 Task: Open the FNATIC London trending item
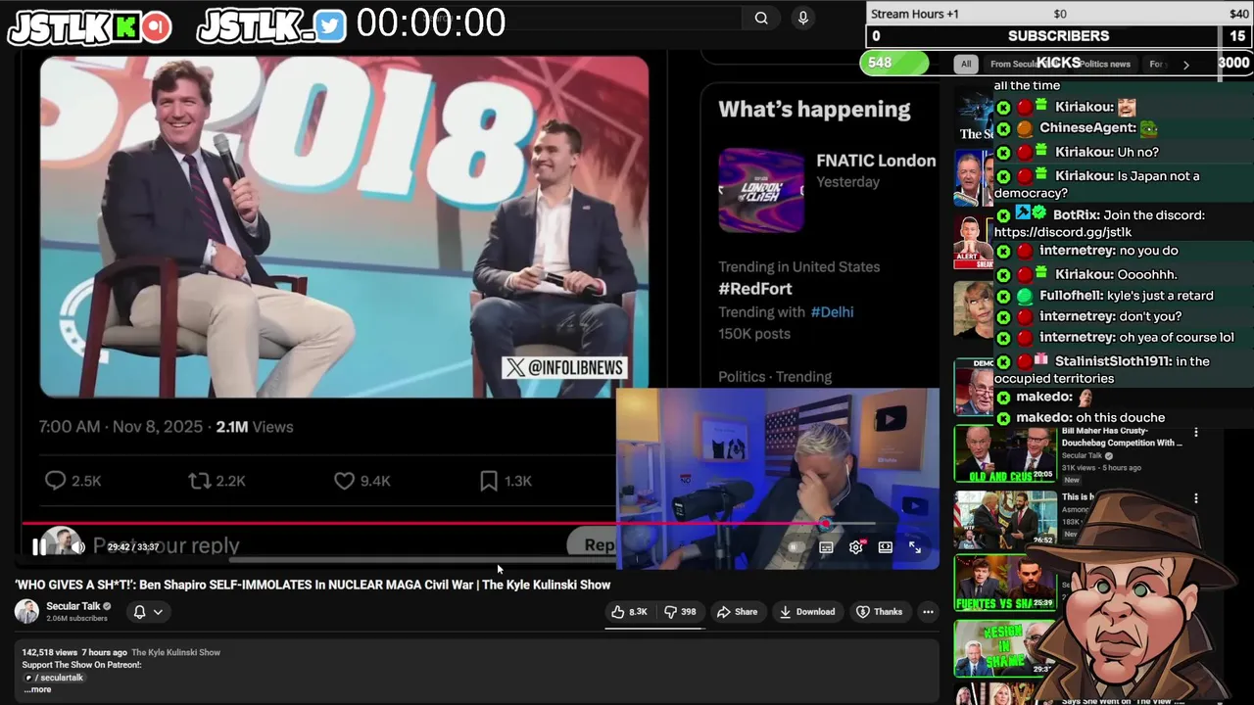[876, 161]
